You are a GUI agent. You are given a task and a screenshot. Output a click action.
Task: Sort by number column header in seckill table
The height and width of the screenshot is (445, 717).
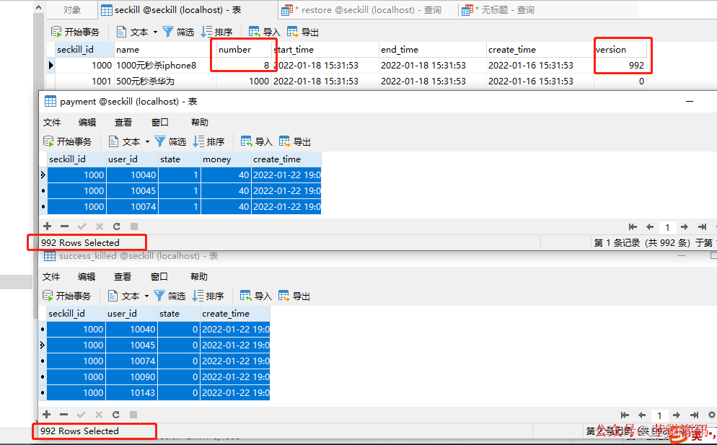(x=245, y=49)
